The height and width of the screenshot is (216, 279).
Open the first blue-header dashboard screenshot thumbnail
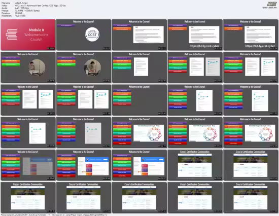pos(84,165)
